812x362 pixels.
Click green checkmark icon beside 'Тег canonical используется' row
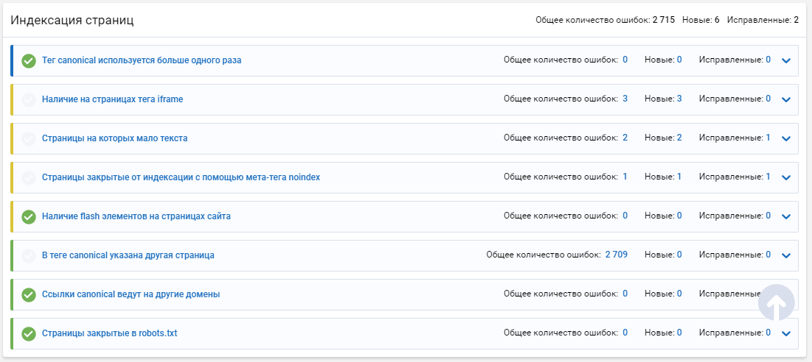[29, 60]
